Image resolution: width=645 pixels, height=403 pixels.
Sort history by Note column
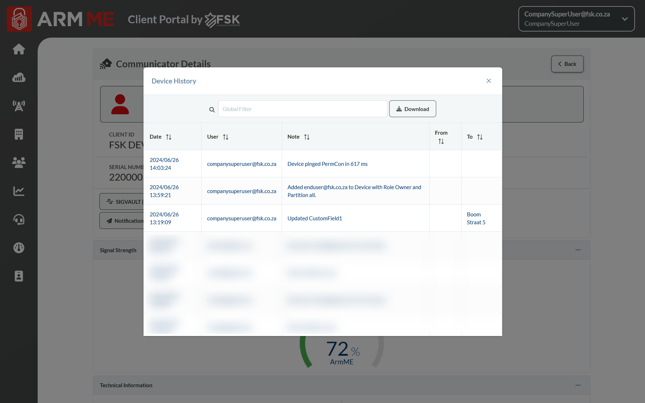pyautogui.click(x=306, y=137)
